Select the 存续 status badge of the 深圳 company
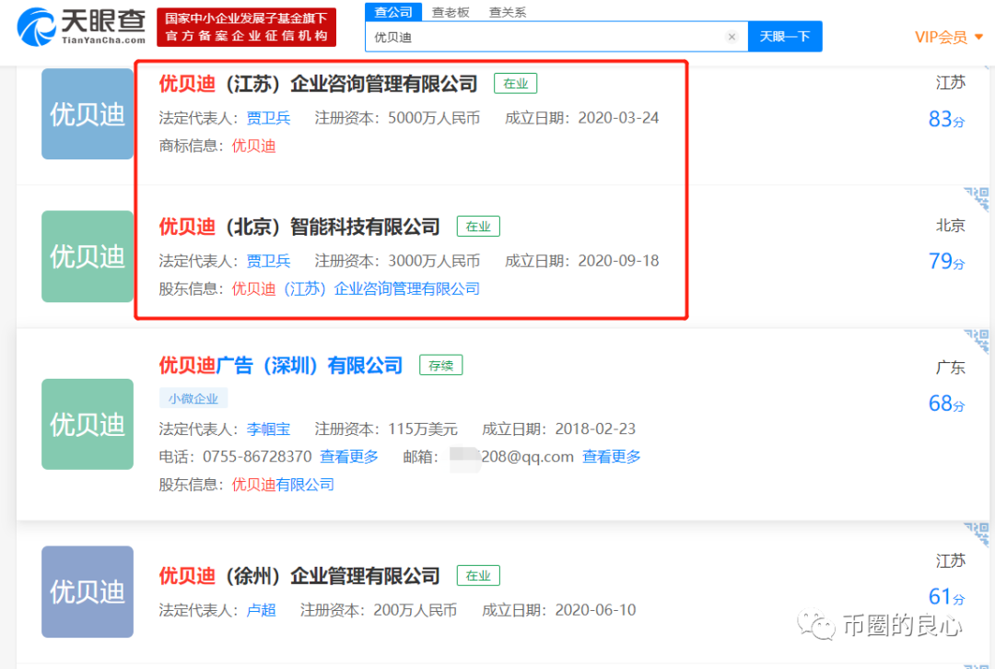The height and width of the screenshot is (669, 995). pyautogui.click(x=441, y=366)
